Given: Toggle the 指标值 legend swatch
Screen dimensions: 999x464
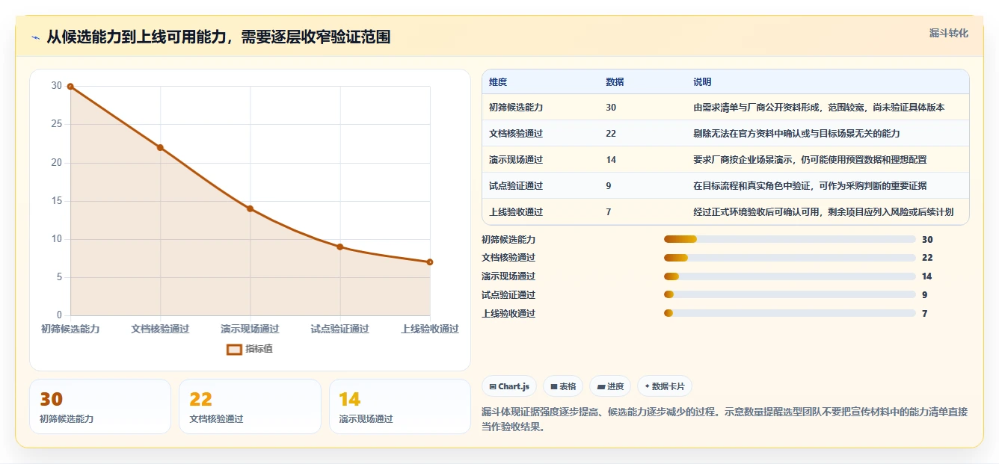Looking at the screenshot, I should pos(234,349).
